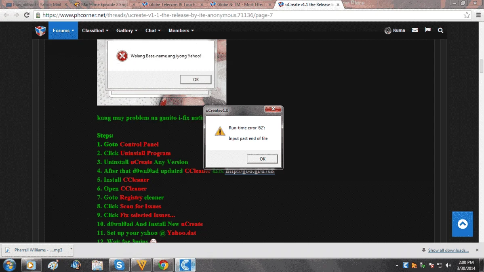Viewport: 484px width, 272px height.
Task: Close the uCreate v1.1 tab
Action: tap(338, 4)
